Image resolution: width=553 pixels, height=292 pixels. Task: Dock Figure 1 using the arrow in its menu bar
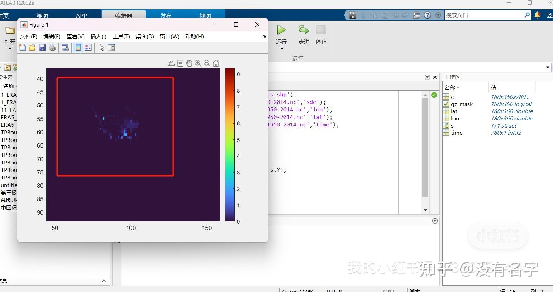[x=264, y=36]
